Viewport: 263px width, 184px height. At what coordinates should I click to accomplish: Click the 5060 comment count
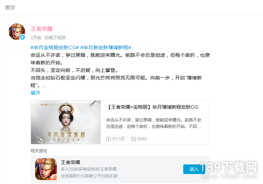pyautogui.click(x=142, y=139)
